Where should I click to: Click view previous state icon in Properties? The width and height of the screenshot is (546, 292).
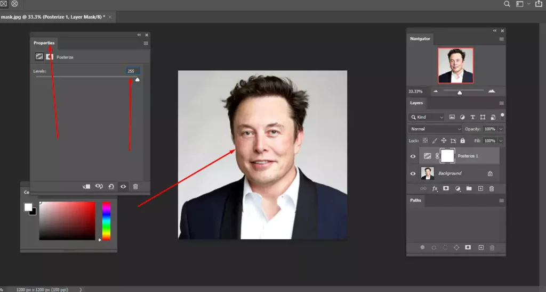click(x=99, y=187)
